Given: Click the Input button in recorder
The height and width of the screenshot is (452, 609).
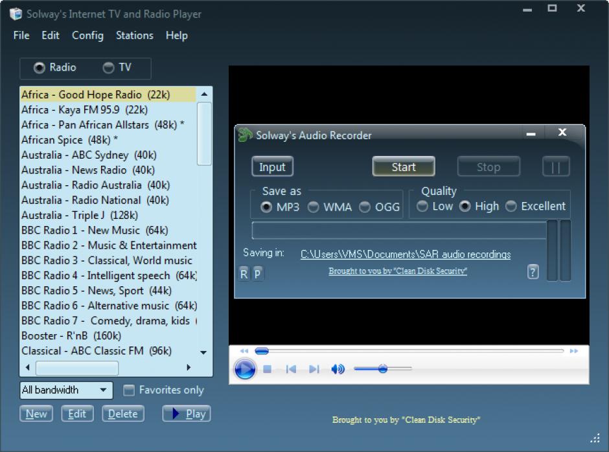Looking at the screenshot, I should click(272, 166).
